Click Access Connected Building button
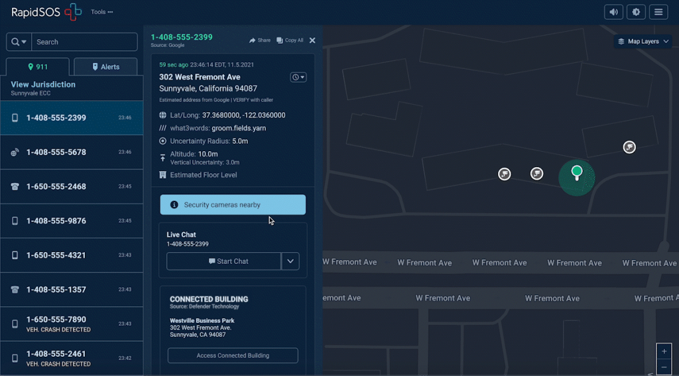This screenshot has width=679, height=376. pyautogui.click(x=233, y=355)
